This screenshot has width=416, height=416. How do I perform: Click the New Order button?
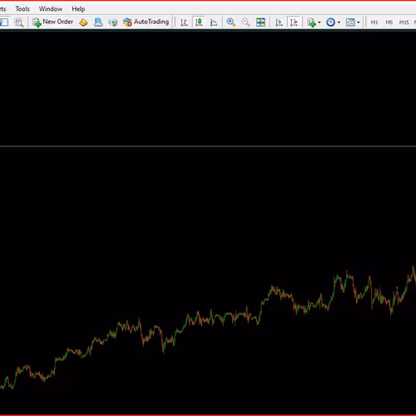click(52, 22)
